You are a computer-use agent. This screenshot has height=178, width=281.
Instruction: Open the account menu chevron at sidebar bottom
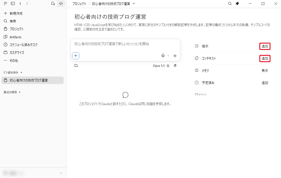tap(61, 173)
